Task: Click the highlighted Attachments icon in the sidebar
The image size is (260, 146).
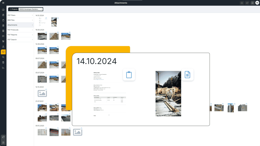Action: click(3, 52)
